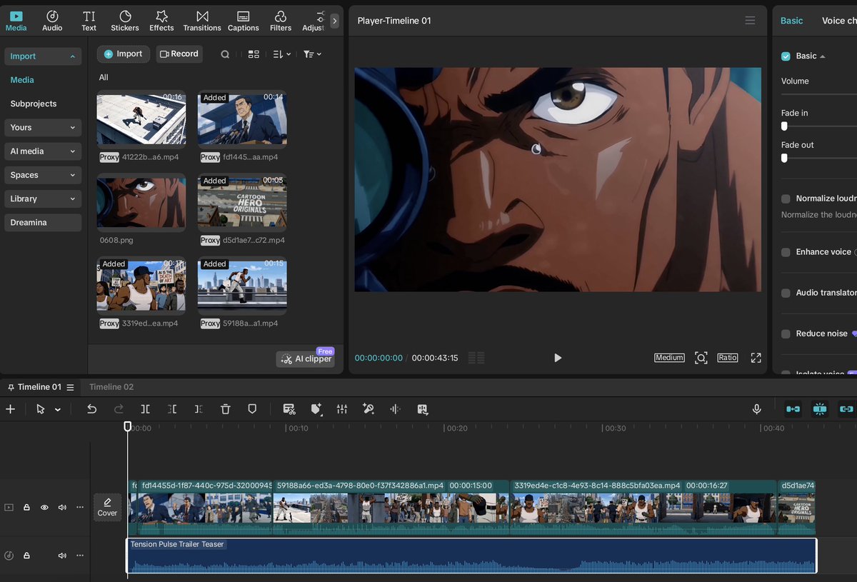Switch to the Stickers tab
857x582 pixels.
click(125, 21)
